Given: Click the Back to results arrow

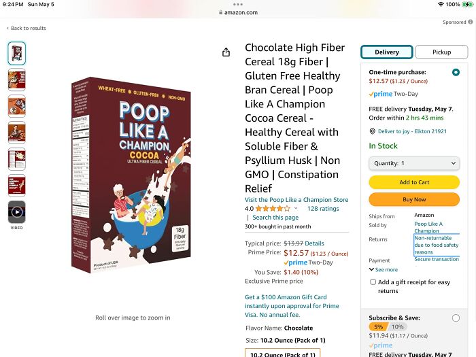Looking at the screenshot, I should (7, 29).
